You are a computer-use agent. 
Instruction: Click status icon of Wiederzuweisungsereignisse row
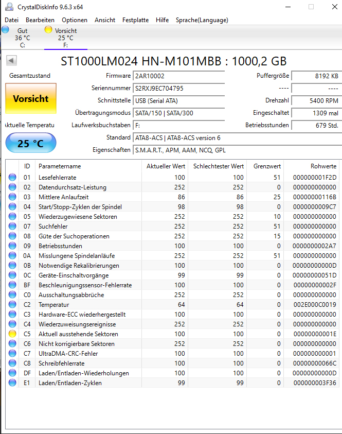tap(12, 324)
